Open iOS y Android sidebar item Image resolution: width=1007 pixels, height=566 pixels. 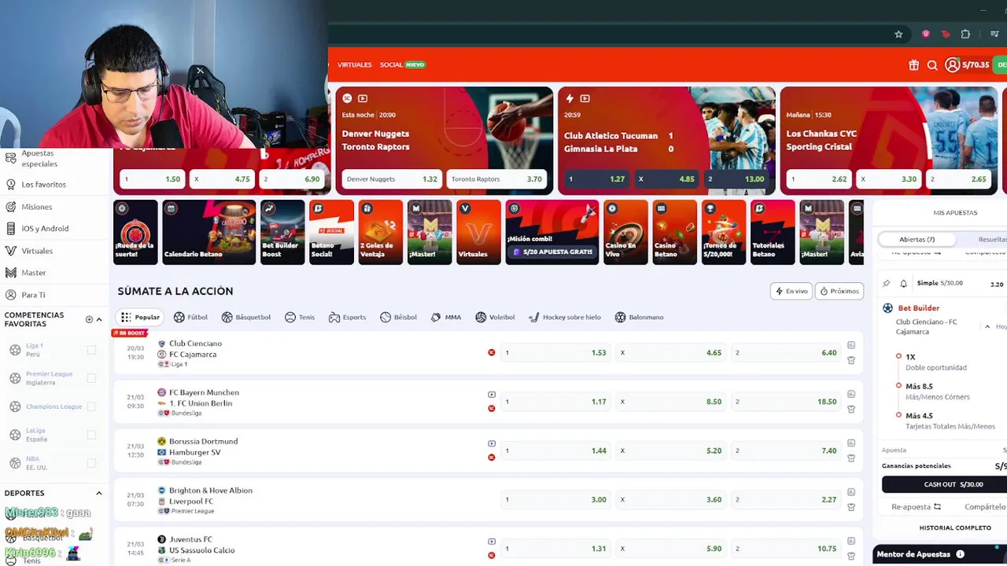45,229
